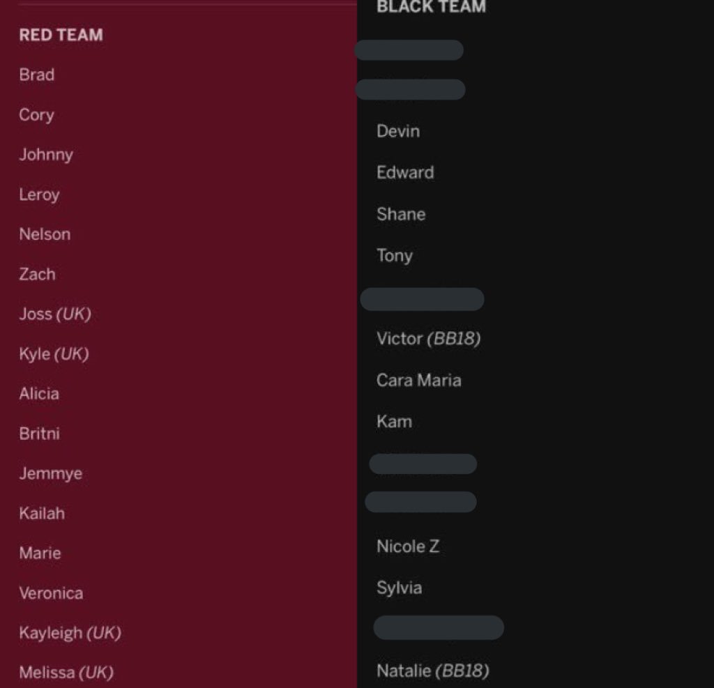Click Melissa (UK) at list bottom
Viewport: 714px width, 688px height.
tap(66, 673)
